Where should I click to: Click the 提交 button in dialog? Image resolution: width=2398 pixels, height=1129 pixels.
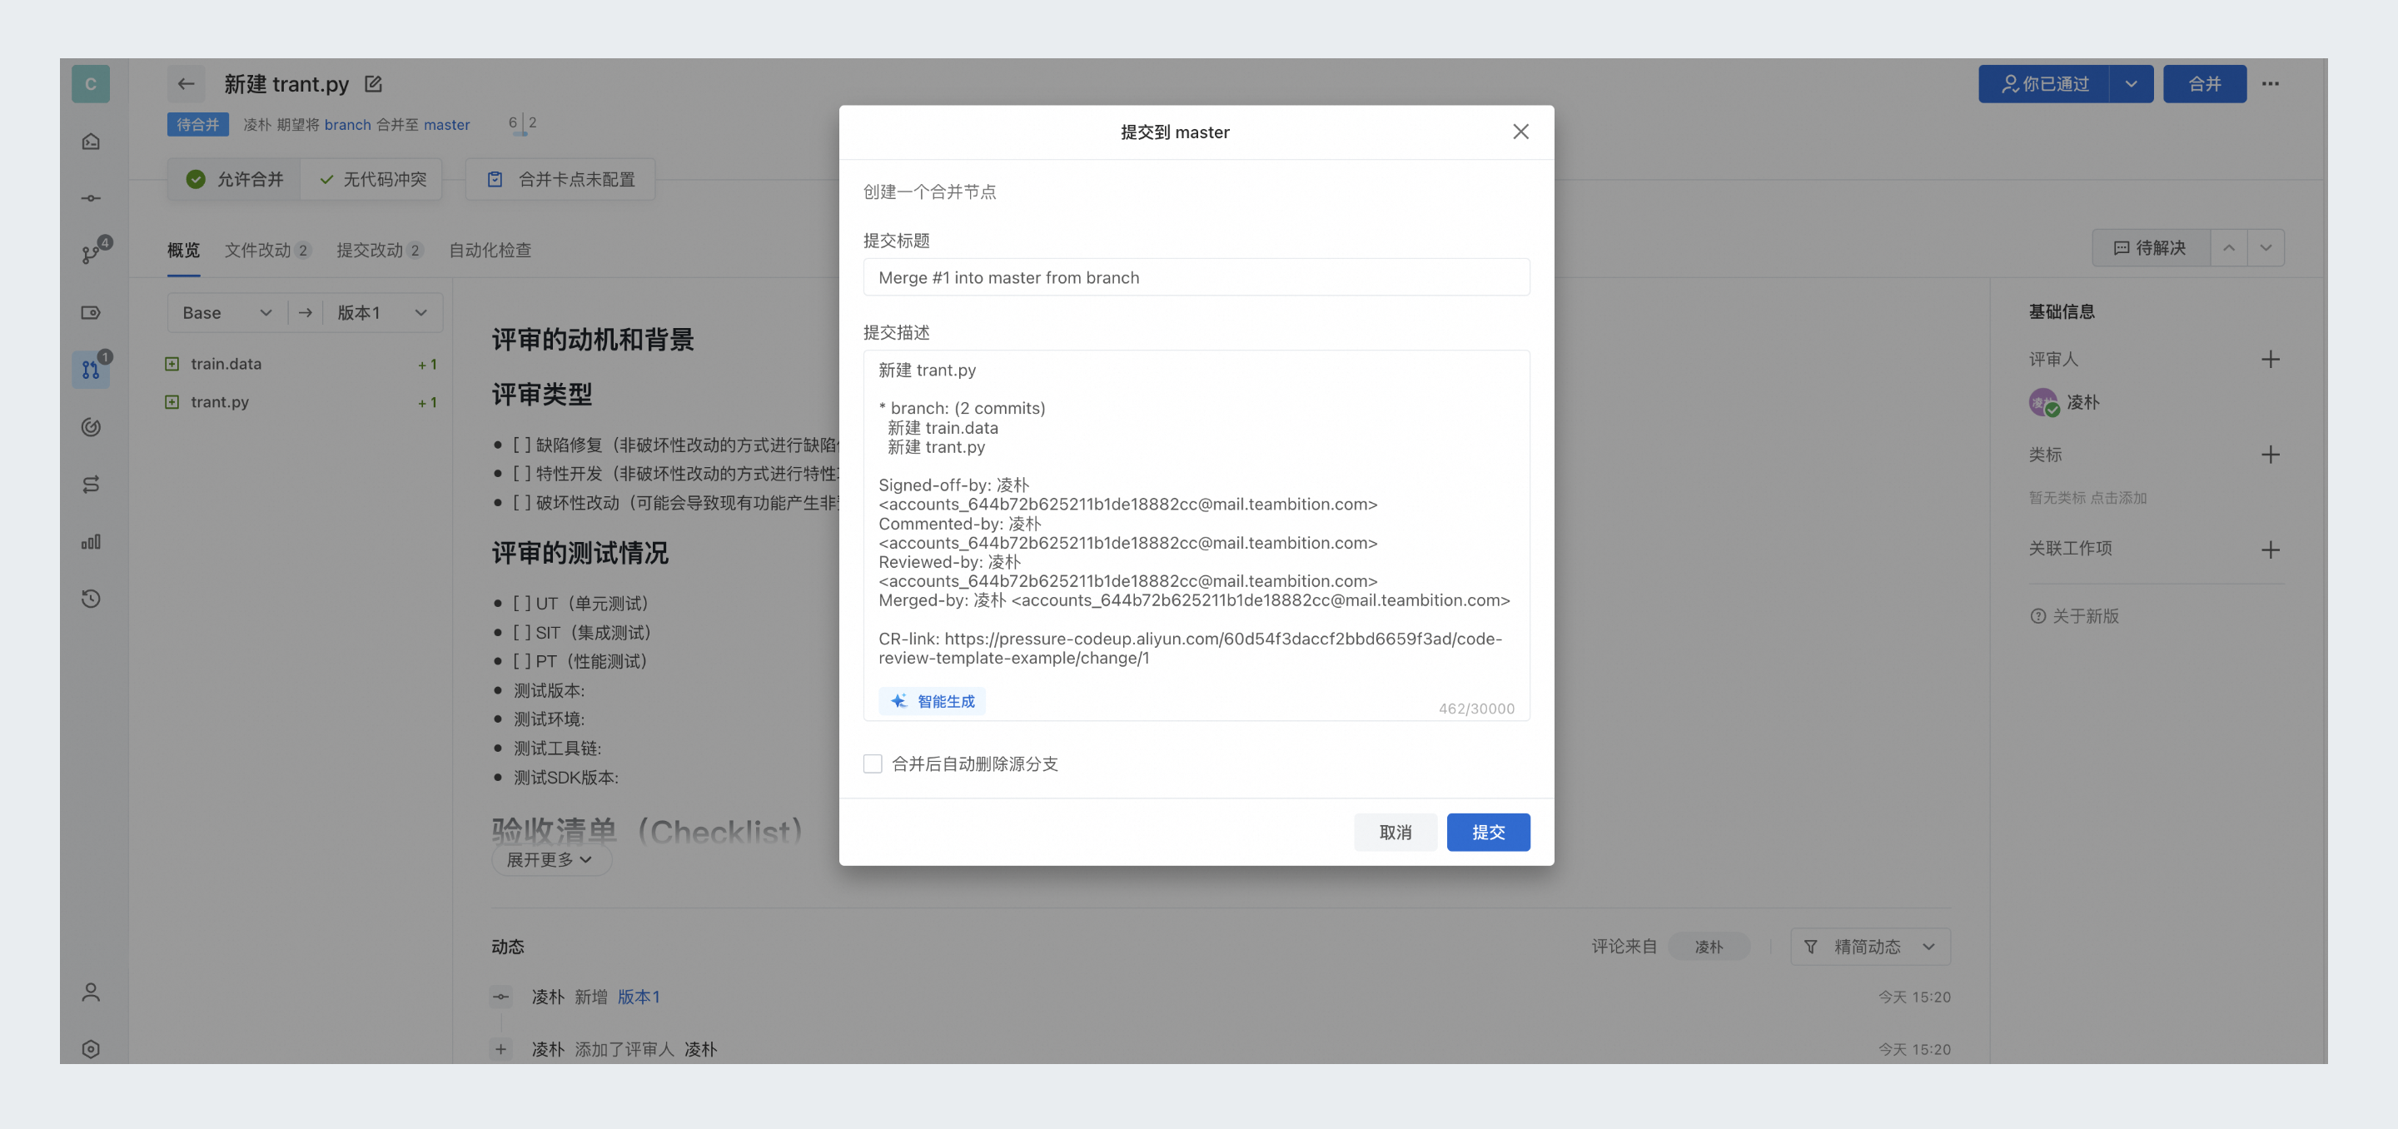(x=1488, y=832)
